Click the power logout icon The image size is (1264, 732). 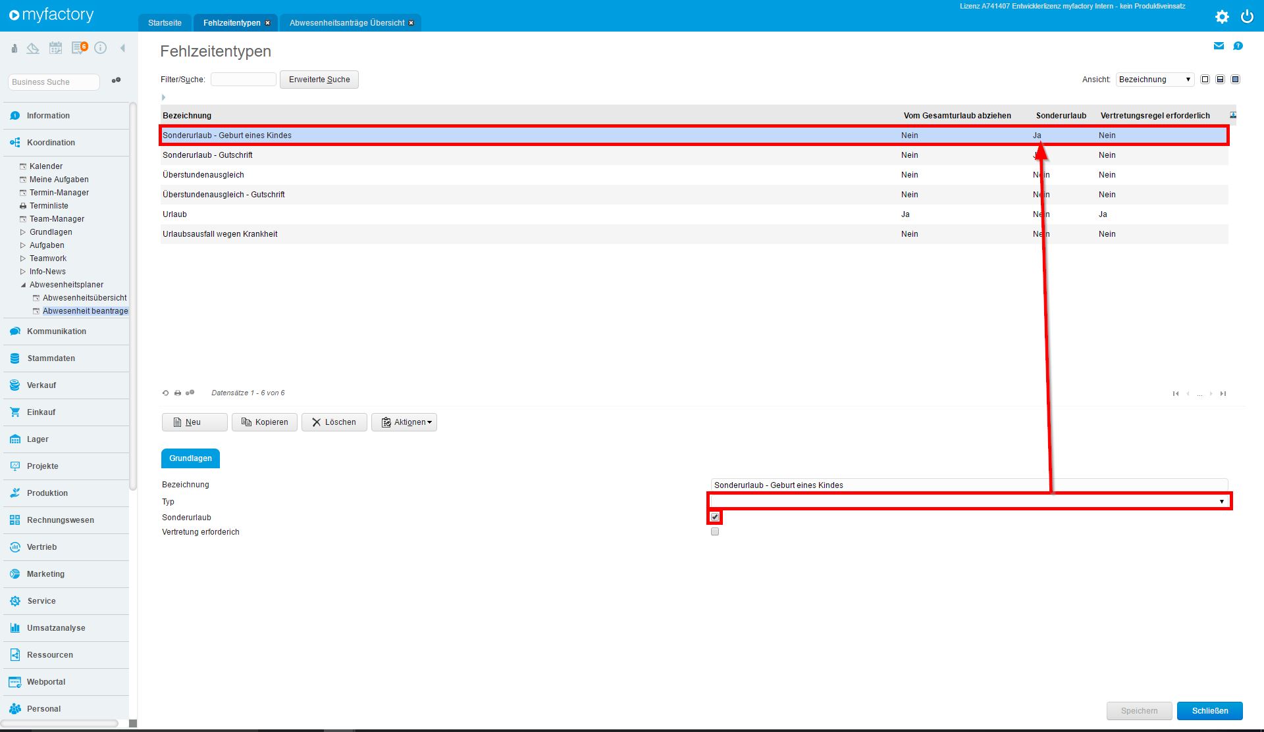(x=1247, y=16)
